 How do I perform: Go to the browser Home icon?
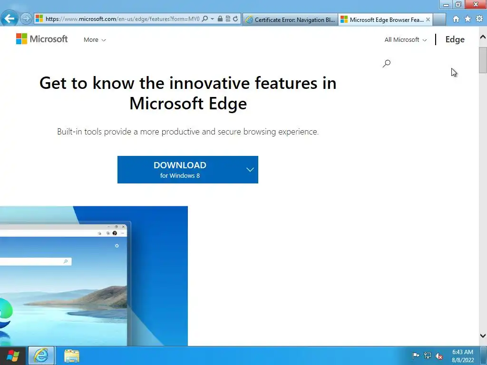(456, 19)
